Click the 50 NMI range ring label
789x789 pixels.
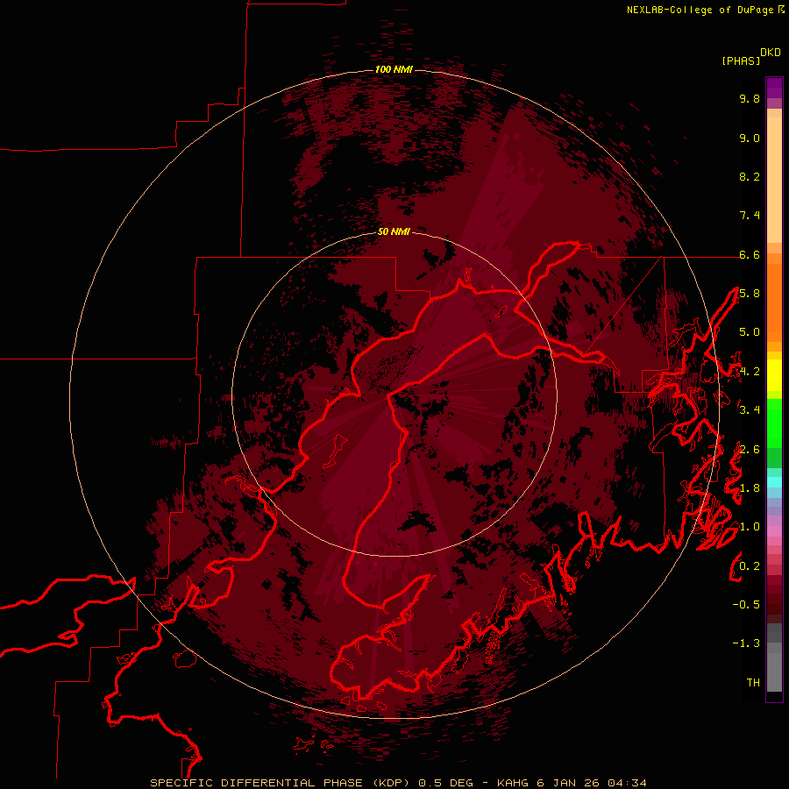(394, 231)
